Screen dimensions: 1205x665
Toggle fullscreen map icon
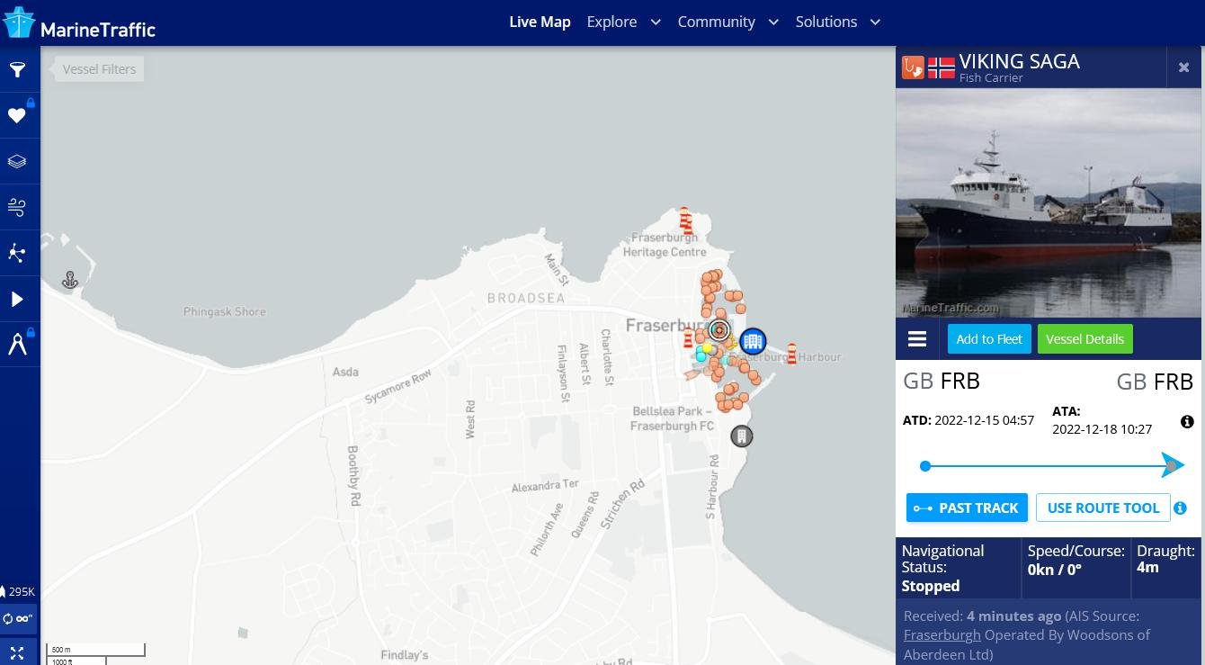(17, 652)
